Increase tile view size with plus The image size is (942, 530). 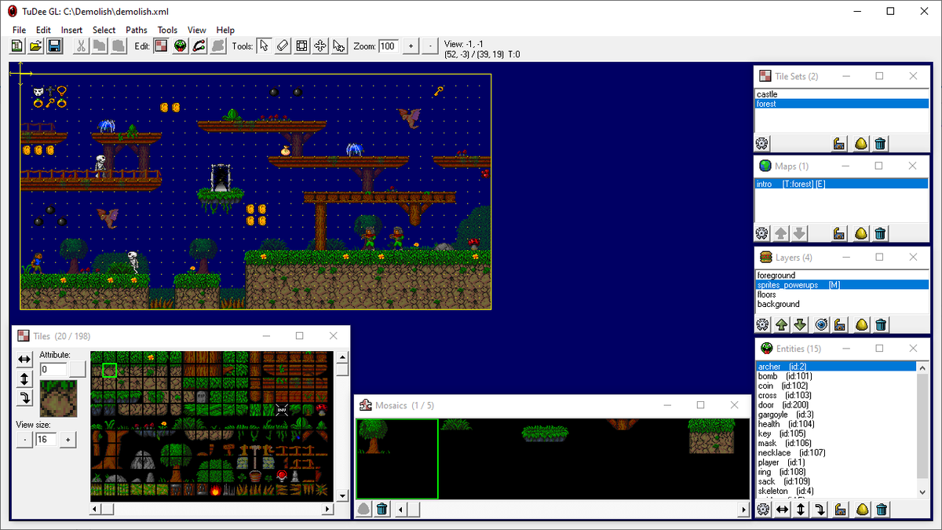click(68, 440)
